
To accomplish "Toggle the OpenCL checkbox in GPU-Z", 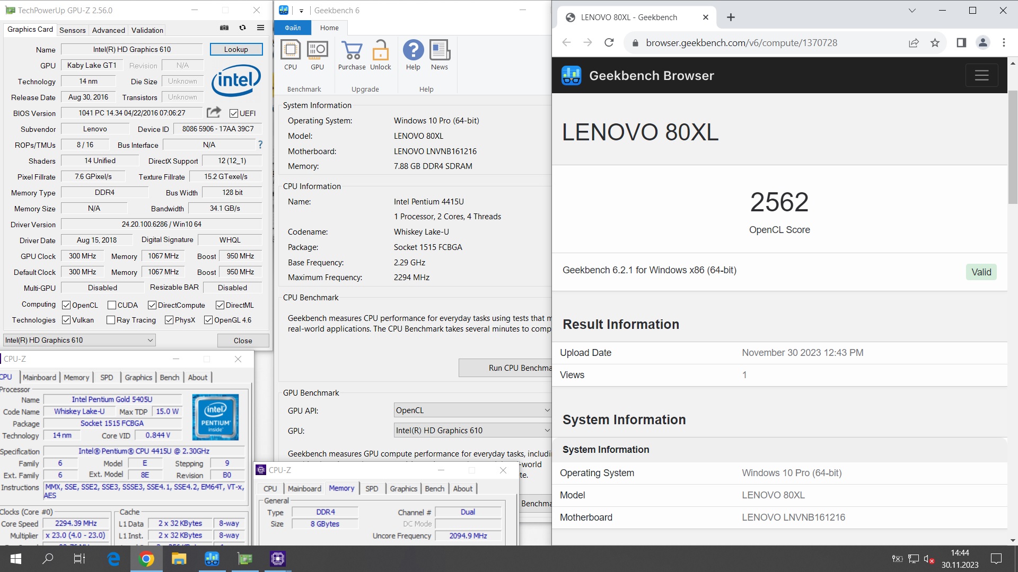I will click(x=66, y=305).
